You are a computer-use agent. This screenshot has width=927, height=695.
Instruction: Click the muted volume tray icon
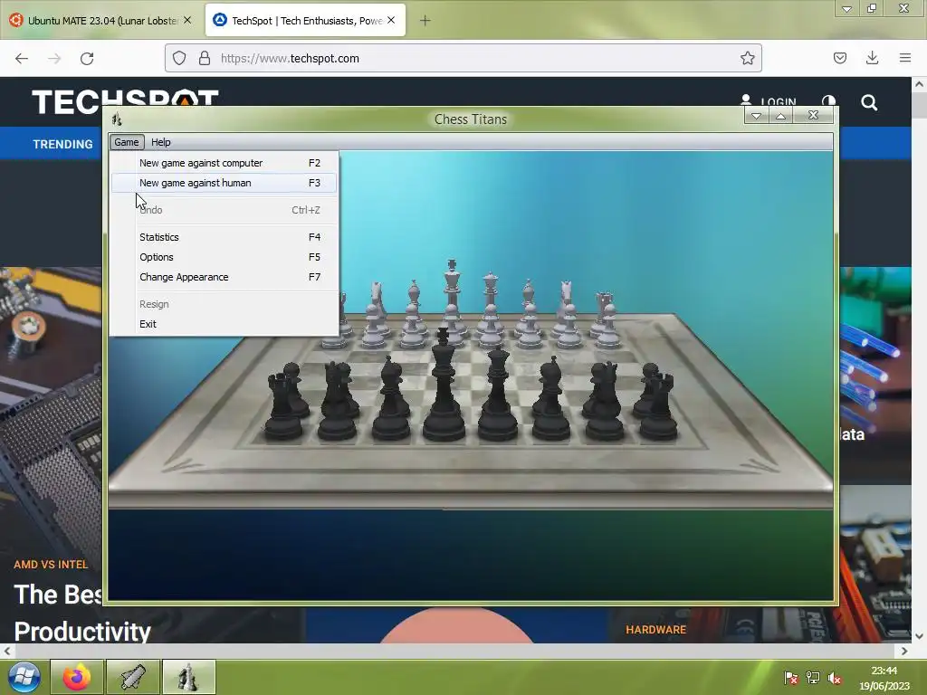tap(834, 678)
